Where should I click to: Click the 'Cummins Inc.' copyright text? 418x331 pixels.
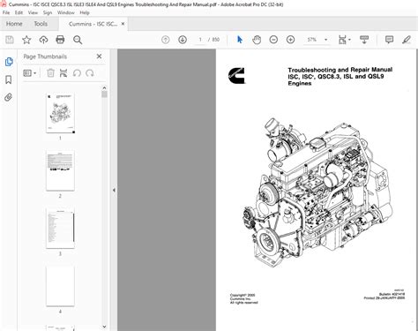240,299
